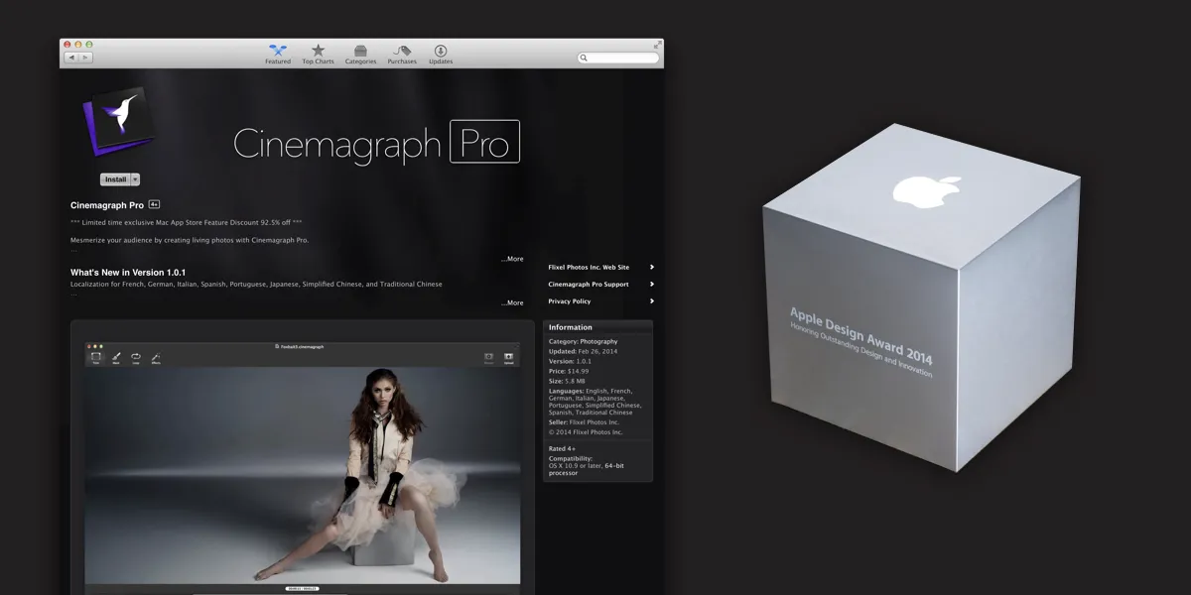Click 'Seller: Flixel Photos Inc.' text
The image size is (1191, 595).
586,422
